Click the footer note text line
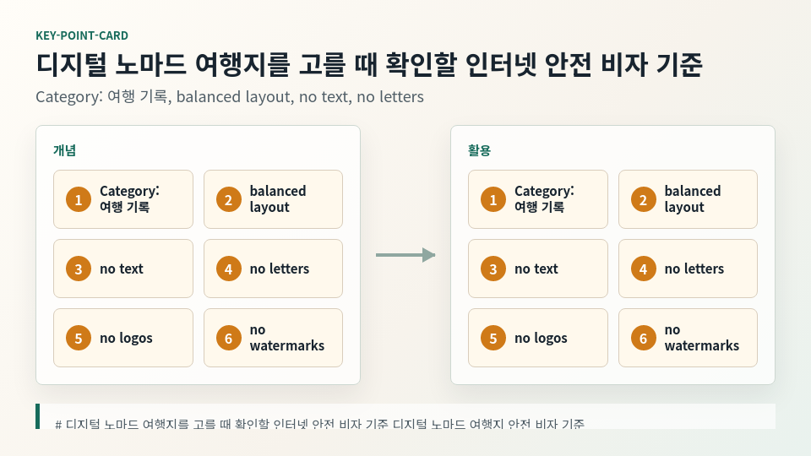Image resolution: width=811 pixels, height=456 pixels. (319, 424)
